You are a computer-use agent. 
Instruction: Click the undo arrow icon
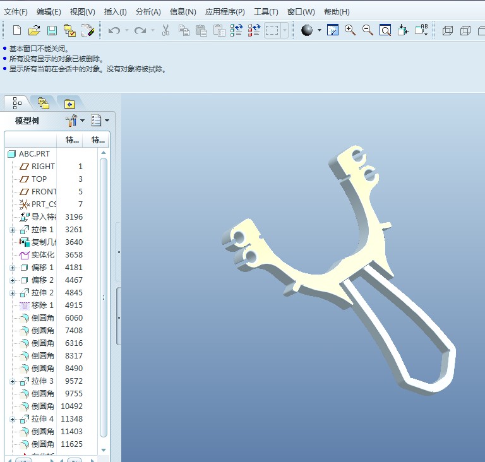pos(114,30)
